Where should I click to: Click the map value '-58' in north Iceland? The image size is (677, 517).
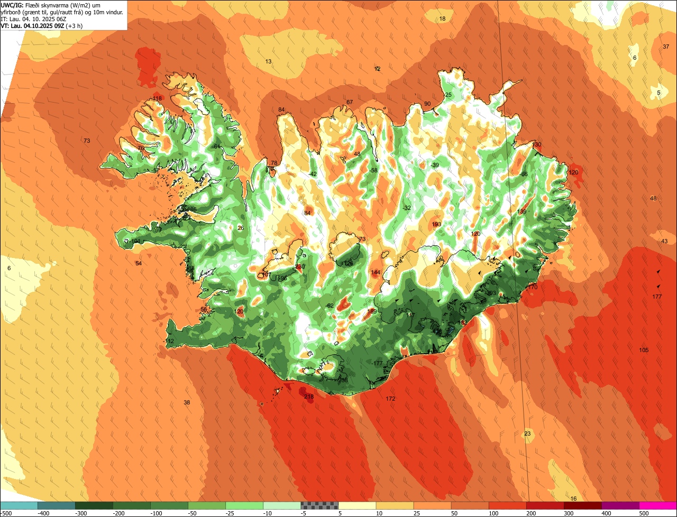click(x=373, y=170)
